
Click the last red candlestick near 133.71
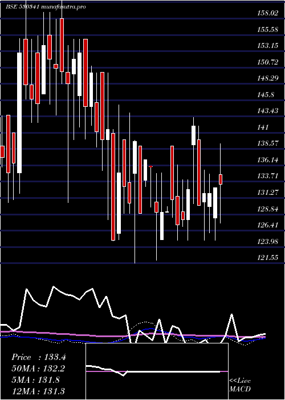click(221, 179)
